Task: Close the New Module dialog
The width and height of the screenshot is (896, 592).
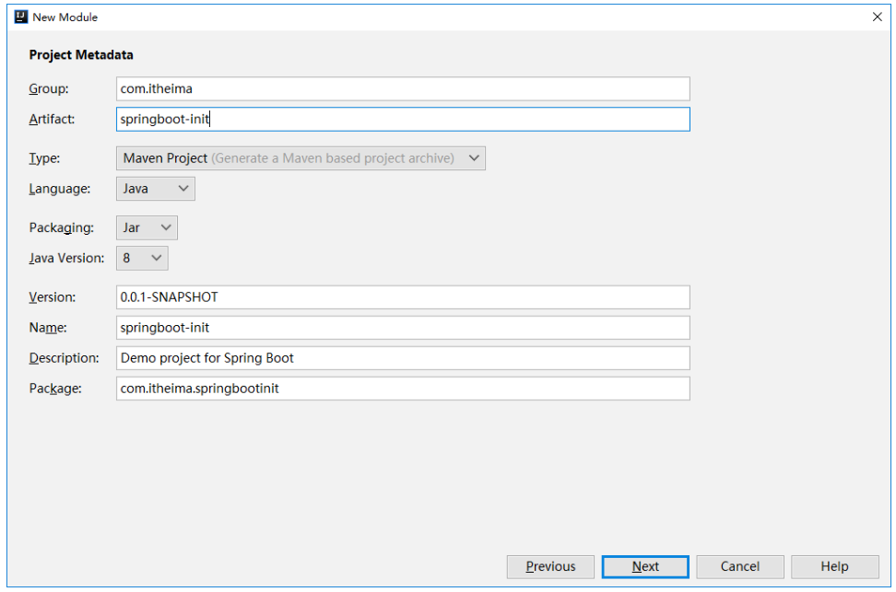Action: pyautogui.click(x=877, y=17)
